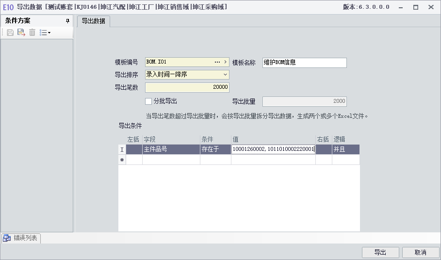Click the 主件品号 field cell

[171, 149]
